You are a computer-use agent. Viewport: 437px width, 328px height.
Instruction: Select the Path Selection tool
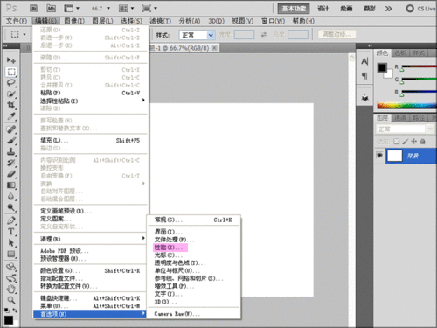click(11, 242)
